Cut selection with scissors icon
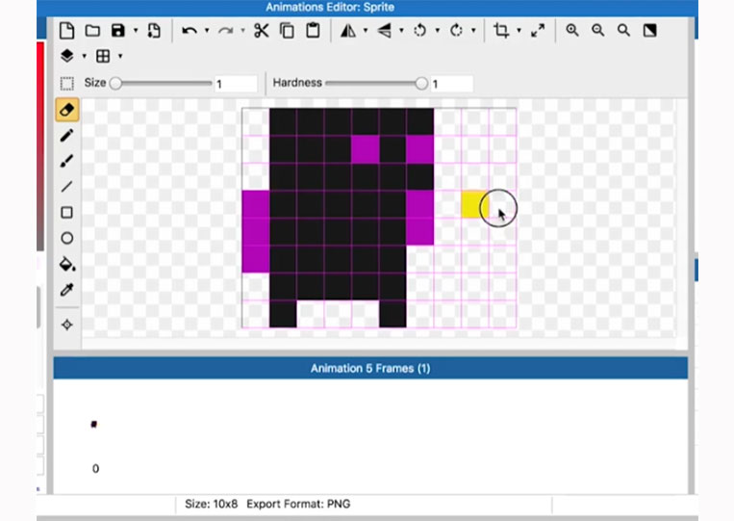Image resolution: width=734 pixels, height=521 pixels. pos(262,31)
